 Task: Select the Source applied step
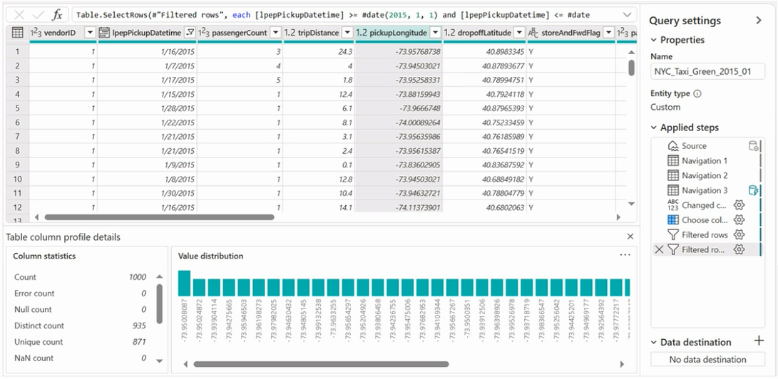click(693, 146)
